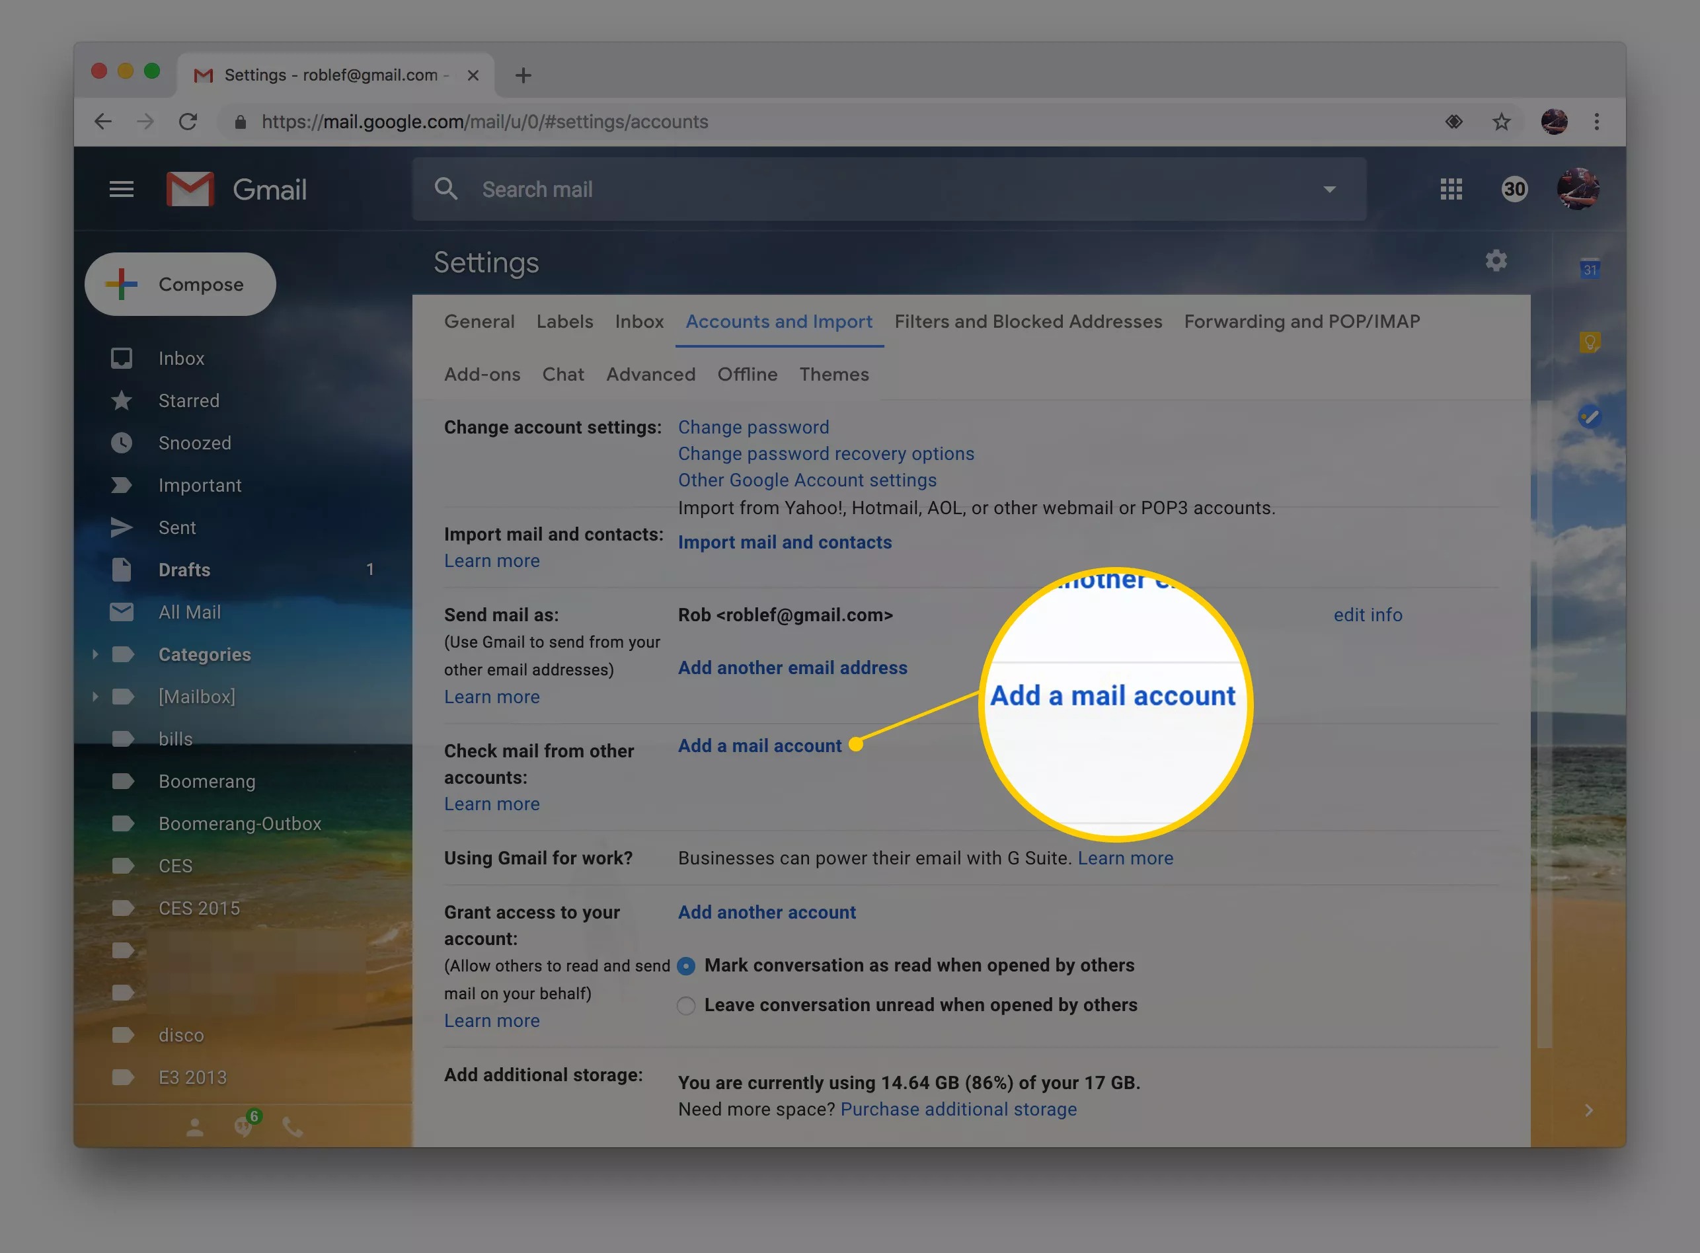
Task: Open Hangouts conversations icon with badge 6
Action: [245, 1125]
